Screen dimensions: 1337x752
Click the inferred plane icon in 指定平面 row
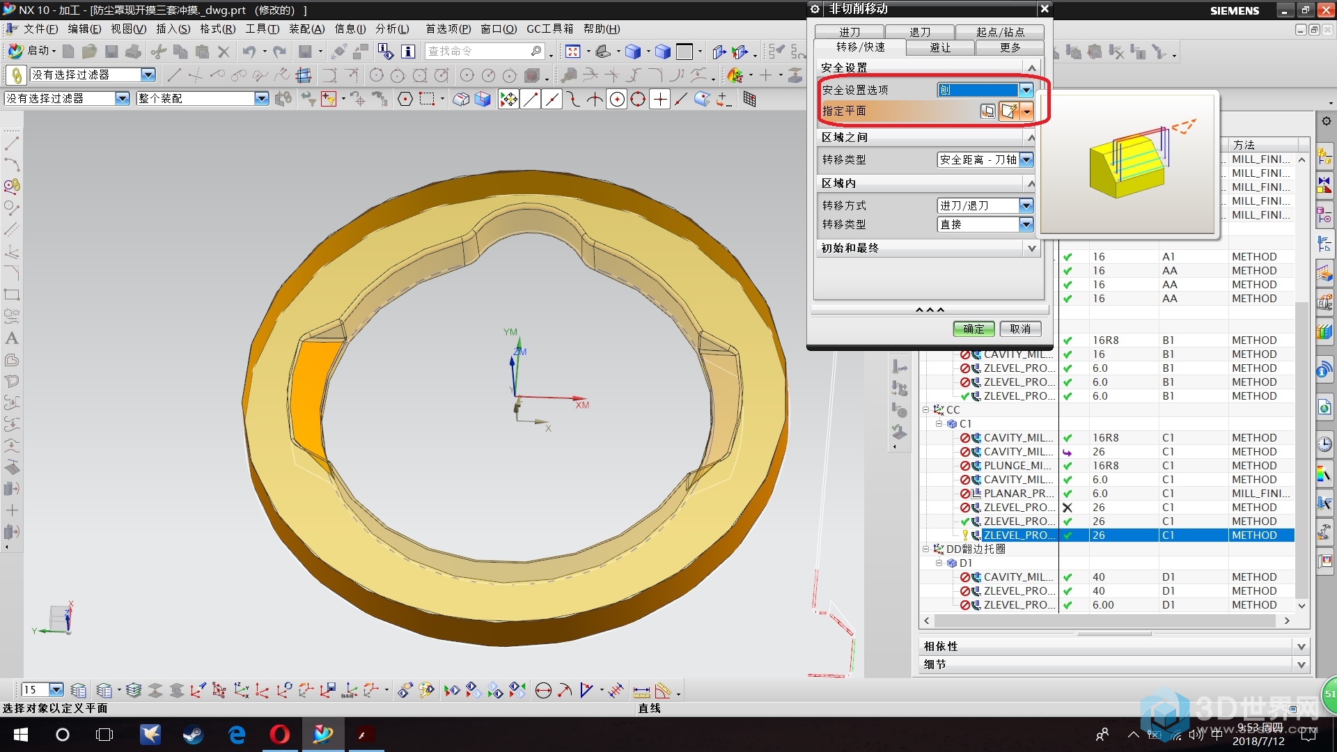(1009, 111)
